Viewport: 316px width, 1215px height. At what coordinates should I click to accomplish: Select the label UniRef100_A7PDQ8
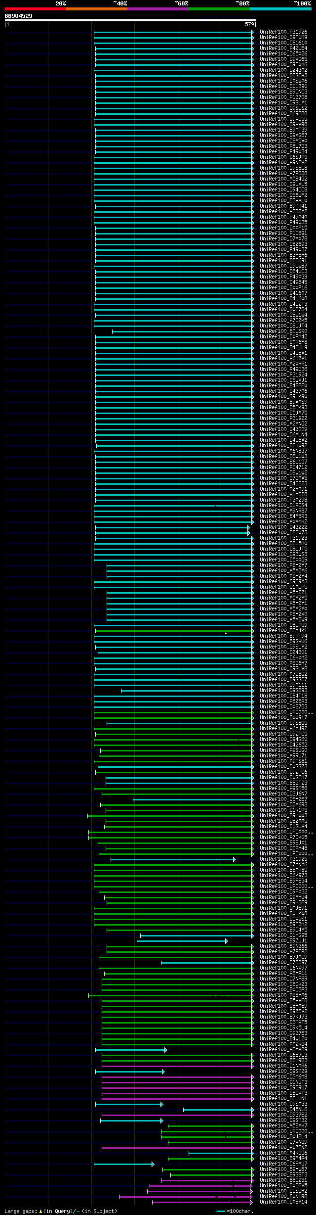pyautogui.click(x=283, y=173)
